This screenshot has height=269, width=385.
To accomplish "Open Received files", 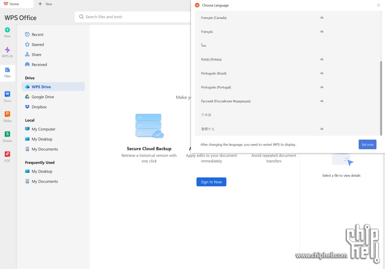I will click(x=36, y=65).
